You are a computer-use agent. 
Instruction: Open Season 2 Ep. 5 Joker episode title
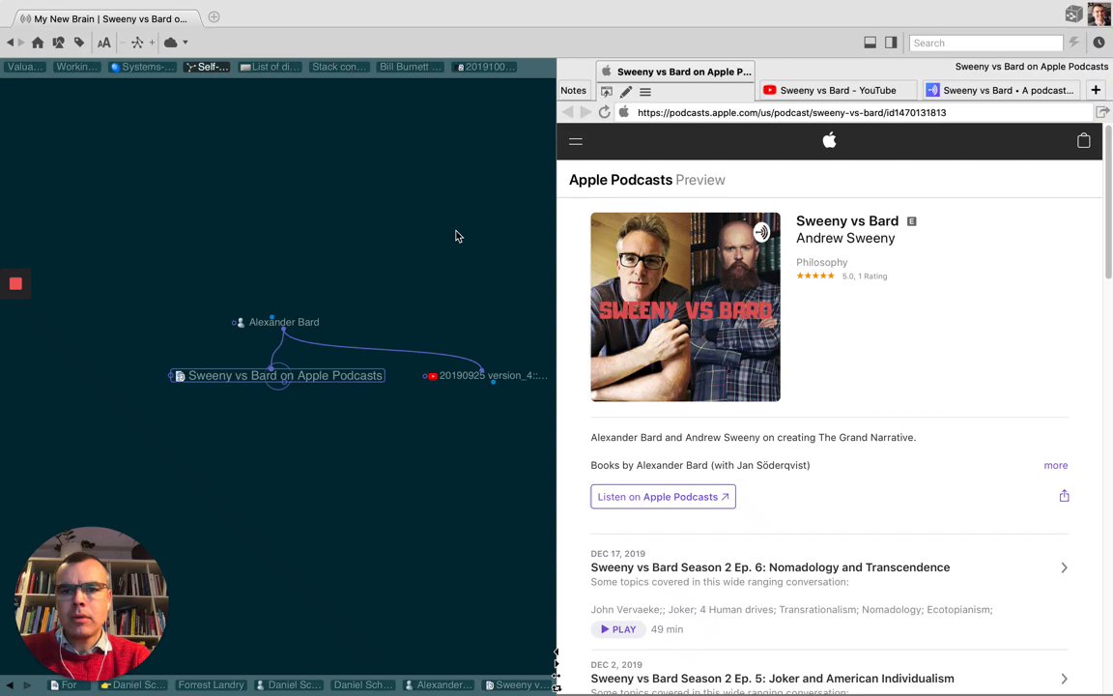[772, 679]
